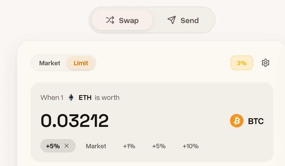Click the orange Bitcoin logo icon
This screenshot has width=285, height=166.
[x=236, y=121]
